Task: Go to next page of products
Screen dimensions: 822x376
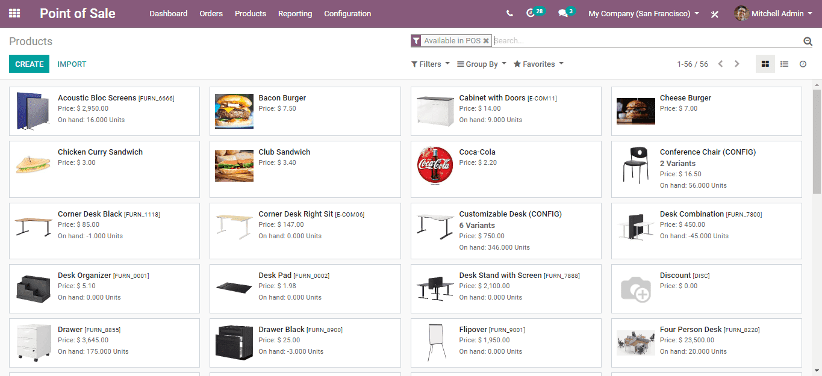Action: click(x=736, y=64)
